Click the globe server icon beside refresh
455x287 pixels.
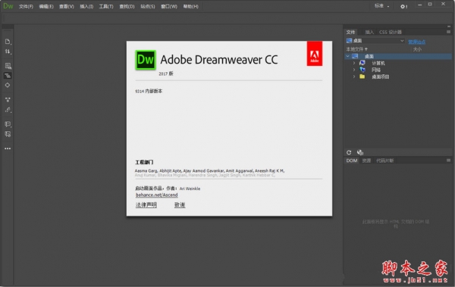[x=360, y=152]
